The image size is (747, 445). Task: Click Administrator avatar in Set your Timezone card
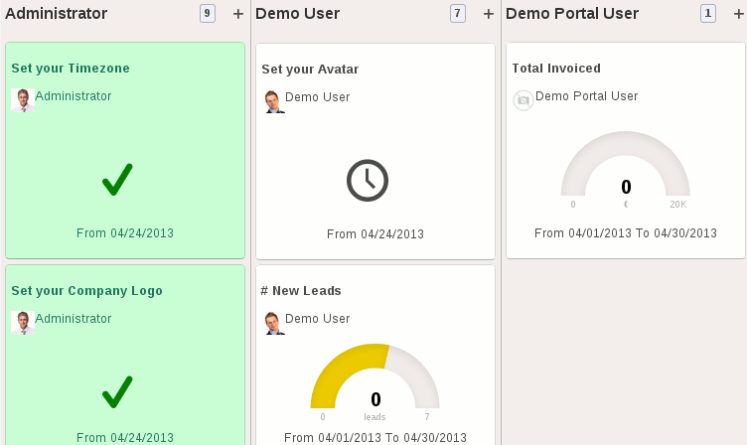pos(22,99)
